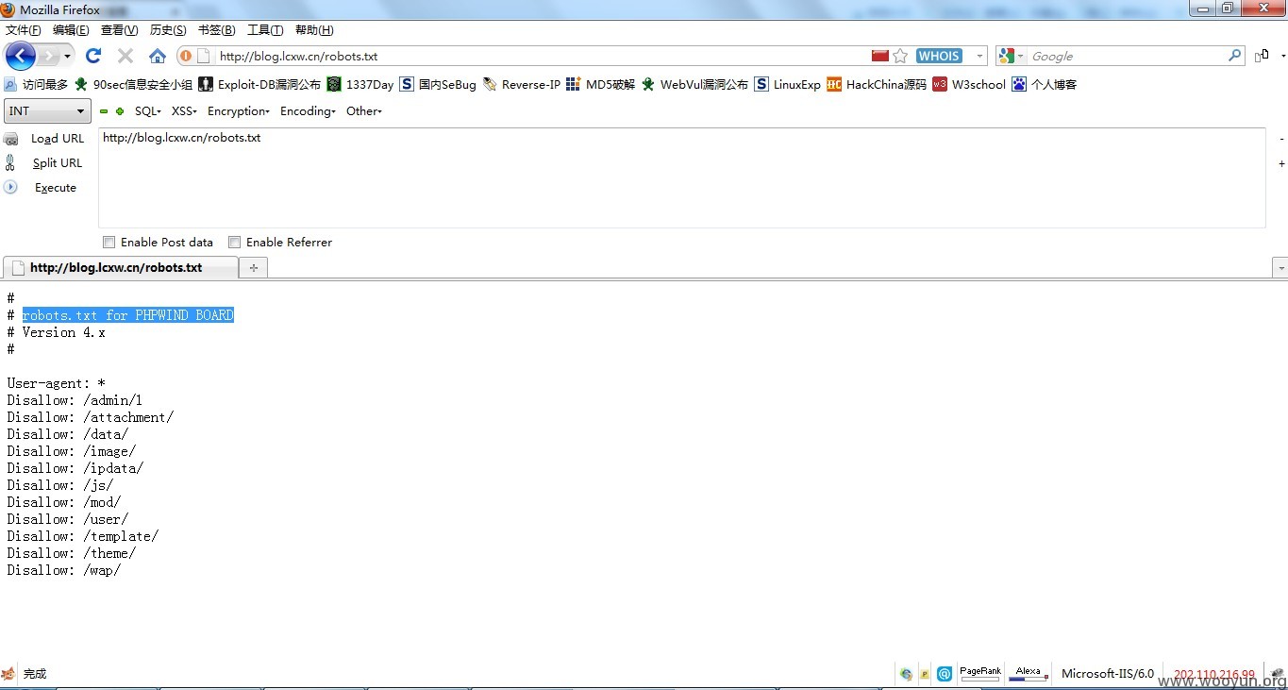Open the 文件(F) menu

click(24, 30)
